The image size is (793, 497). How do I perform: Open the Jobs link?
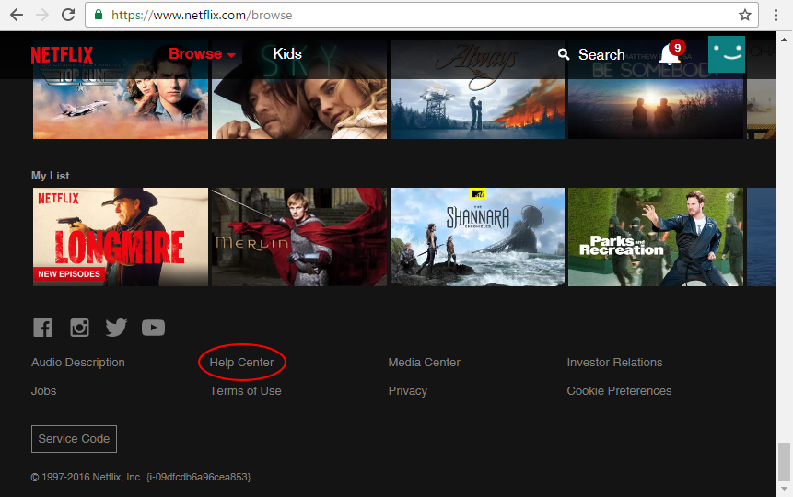coord(44,391)
